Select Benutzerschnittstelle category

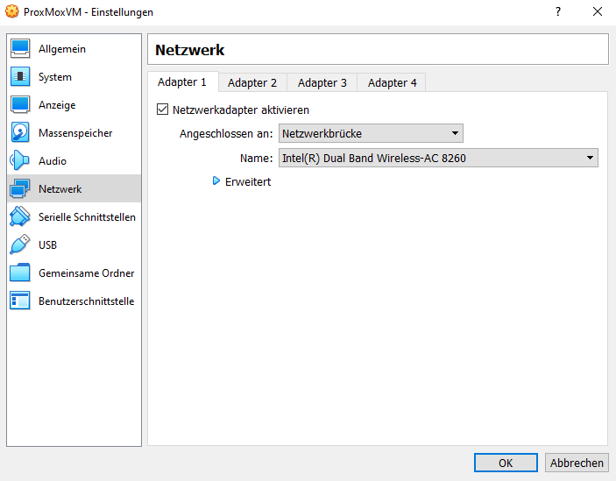pyautogui.click(x=74, y=301)
